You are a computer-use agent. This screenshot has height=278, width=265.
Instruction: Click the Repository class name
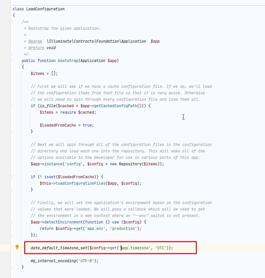(130, 164)
